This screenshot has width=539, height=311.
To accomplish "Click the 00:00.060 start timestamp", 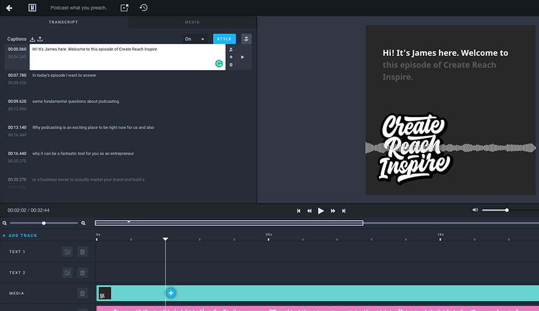I will (x=17, y=49).
